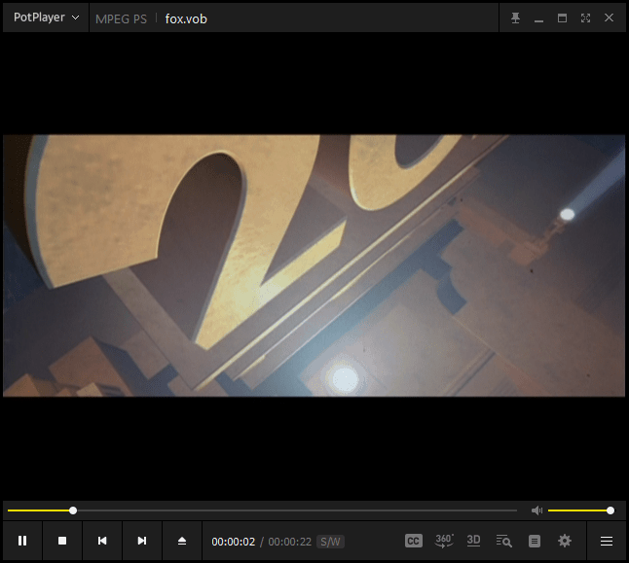Screen dimensions: 629x563
Task: Click the video display area
Action: 314,265
